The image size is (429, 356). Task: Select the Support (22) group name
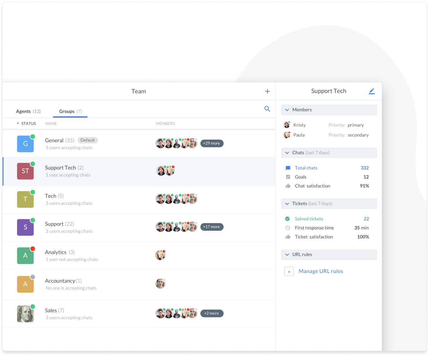(x=59, y=224)
